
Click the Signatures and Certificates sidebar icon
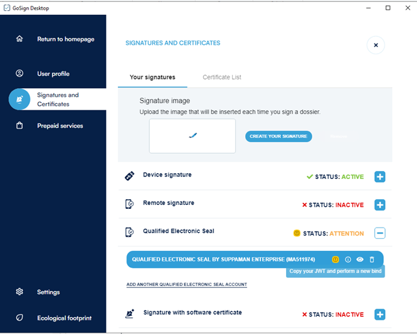point(19,99)
